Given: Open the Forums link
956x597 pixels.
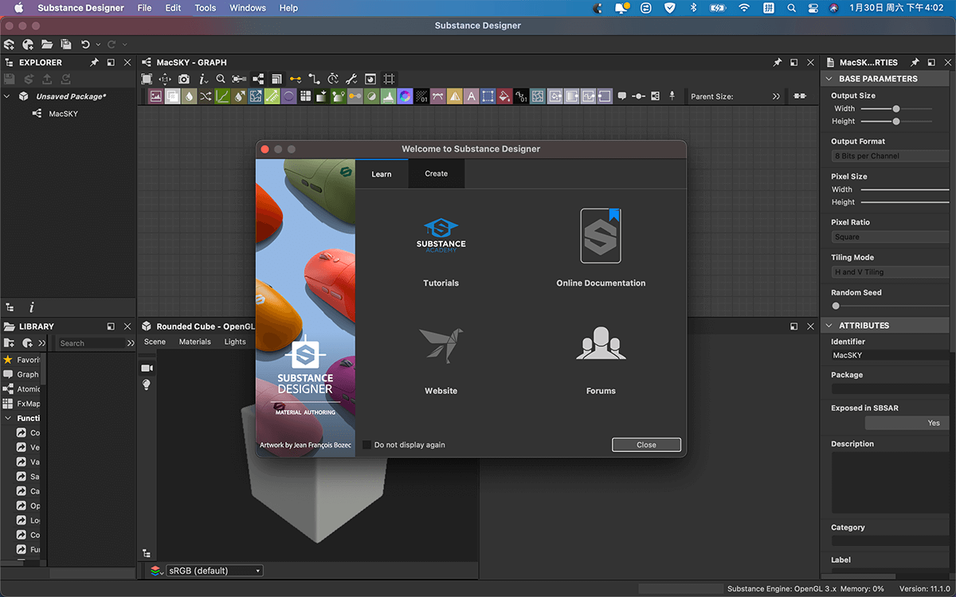Looking at the screenshot, I should pos(601,361).
